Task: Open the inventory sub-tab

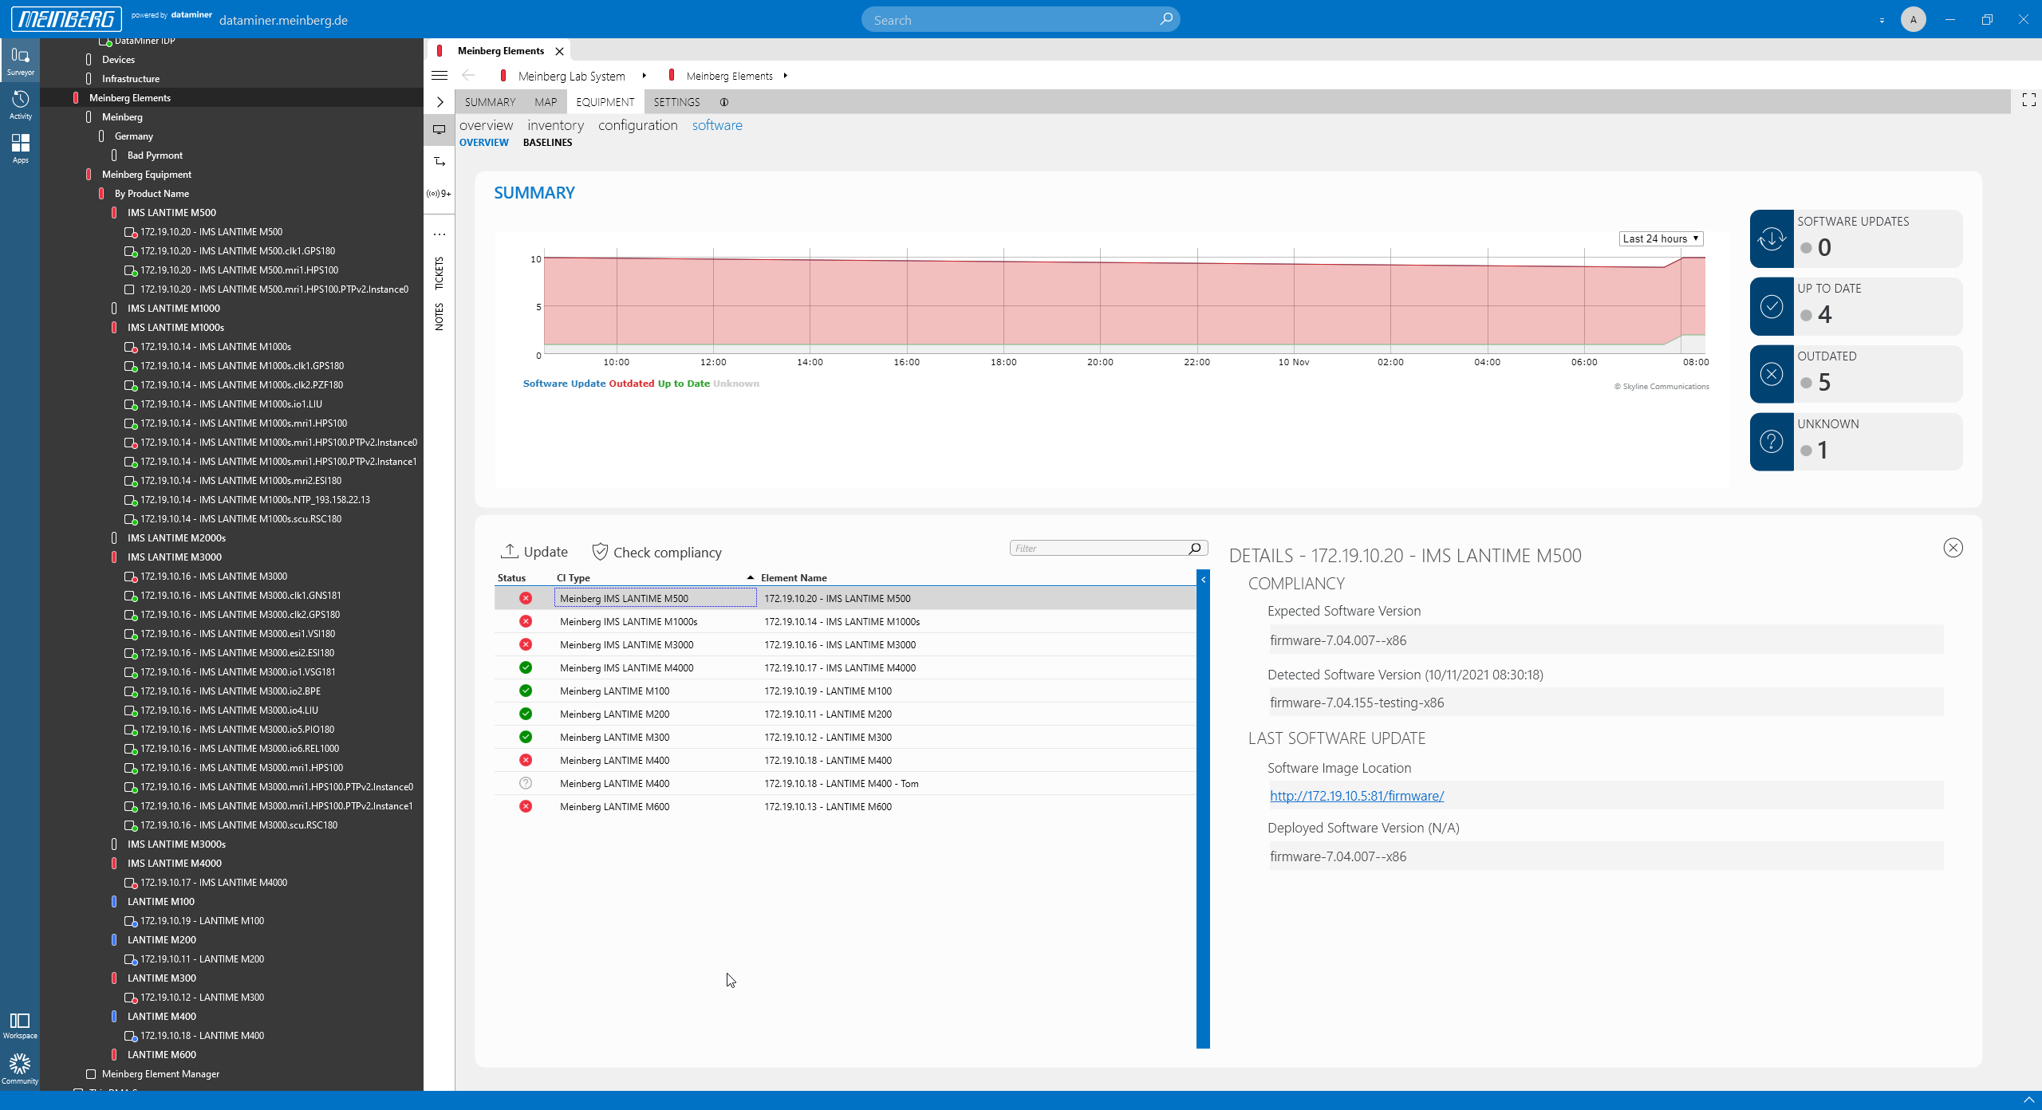Action: point(555,125)
